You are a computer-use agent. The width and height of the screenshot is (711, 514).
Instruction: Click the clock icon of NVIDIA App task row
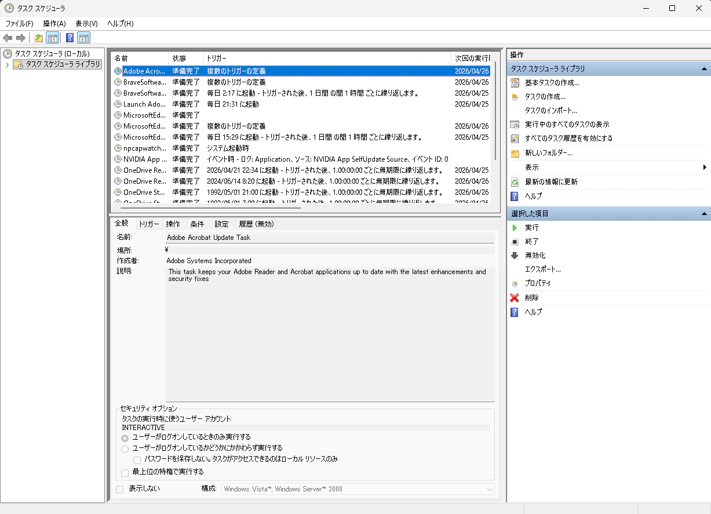coord(118,159)
